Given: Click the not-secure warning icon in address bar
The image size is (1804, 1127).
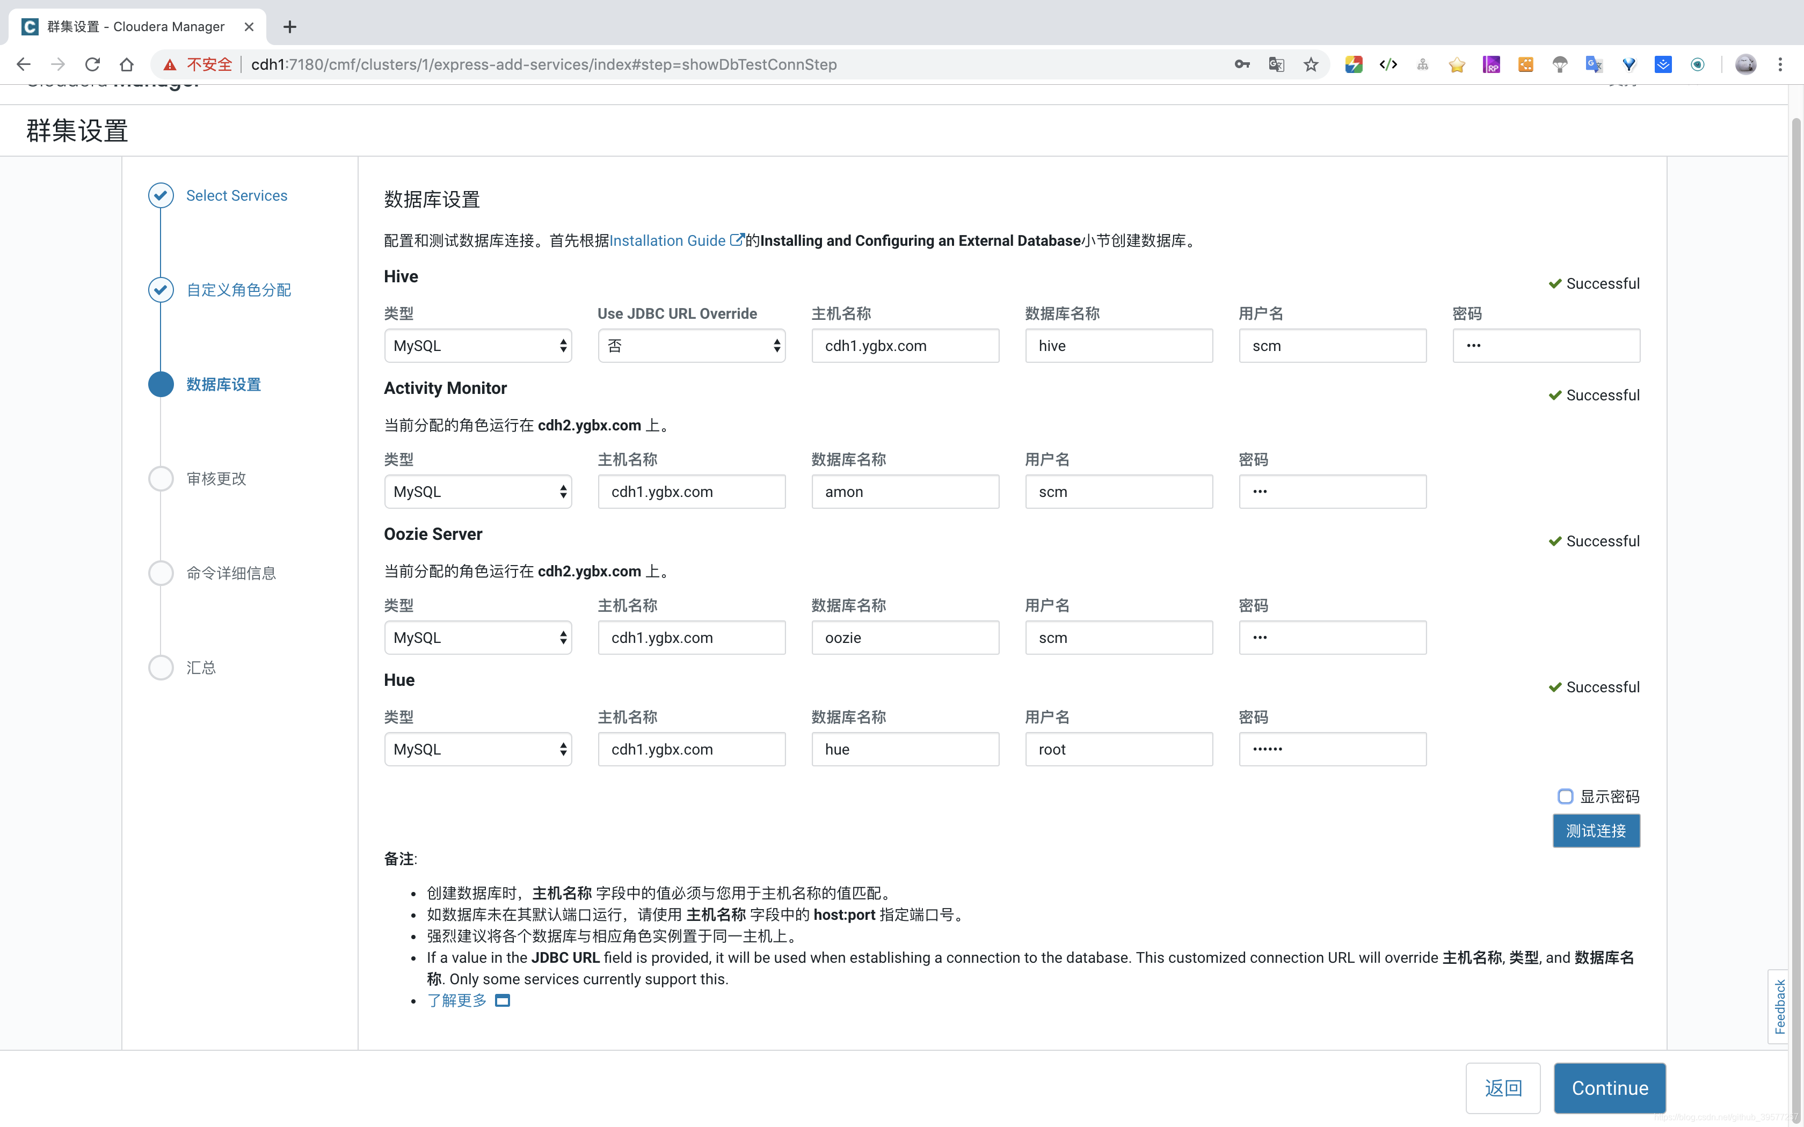Looking at the screenshot, I should point(170,65).
